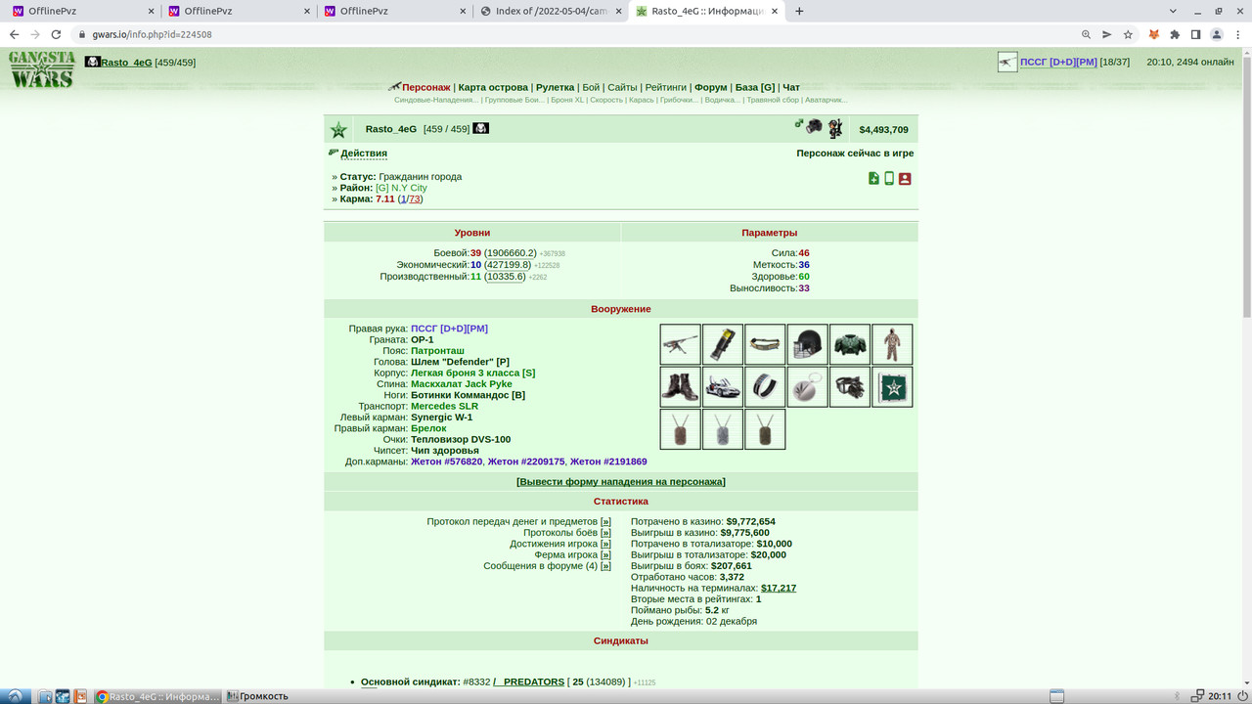Click the second dog tag token icon
The height and width of the screenshot is (704, 1252).
click(x=723, y=429)
